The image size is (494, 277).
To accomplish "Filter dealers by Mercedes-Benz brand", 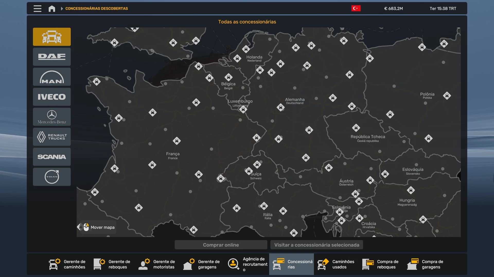I will 52,117.
